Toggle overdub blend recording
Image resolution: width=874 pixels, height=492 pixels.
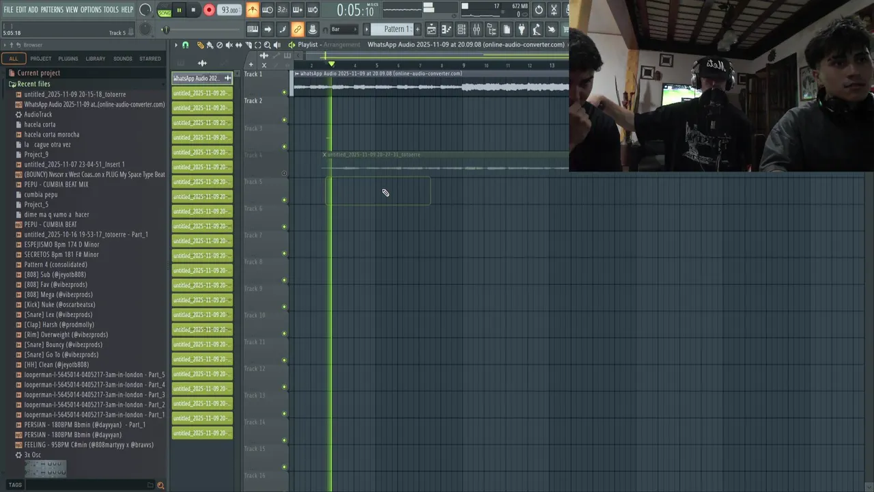pyautogui.click(x=297, y=10)
